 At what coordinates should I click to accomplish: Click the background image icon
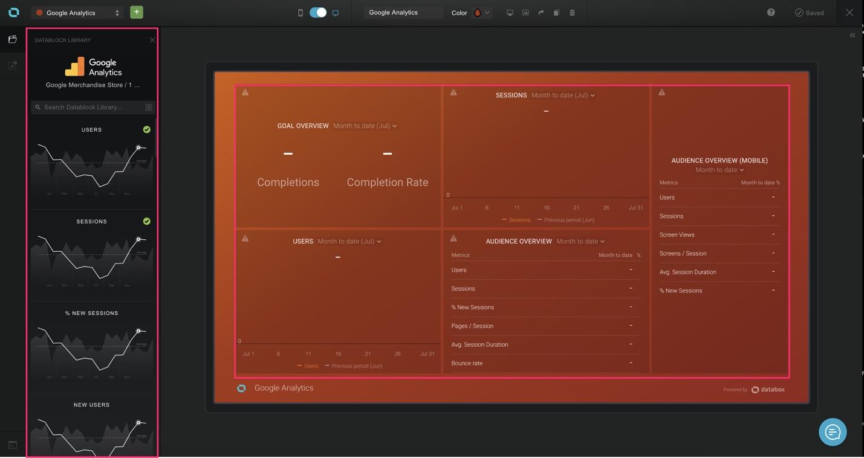tap(525, 13)
